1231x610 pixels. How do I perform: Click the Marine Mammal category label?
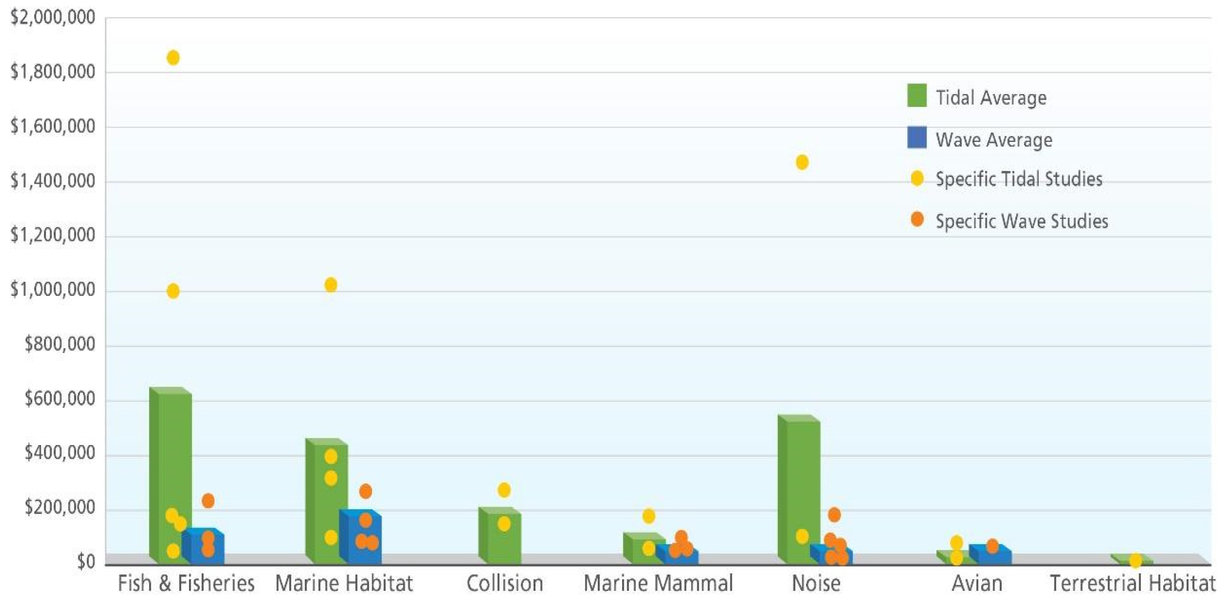[658, 583]
